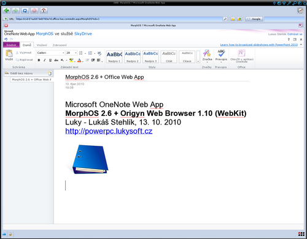Click the undo arrow icon
307x239 pixels.
click(x=6, y=39)
